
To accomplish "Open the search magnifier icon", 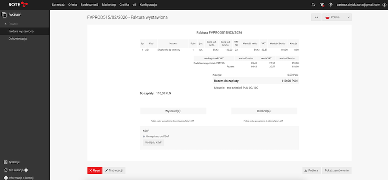I will click(x=313, y=4).
